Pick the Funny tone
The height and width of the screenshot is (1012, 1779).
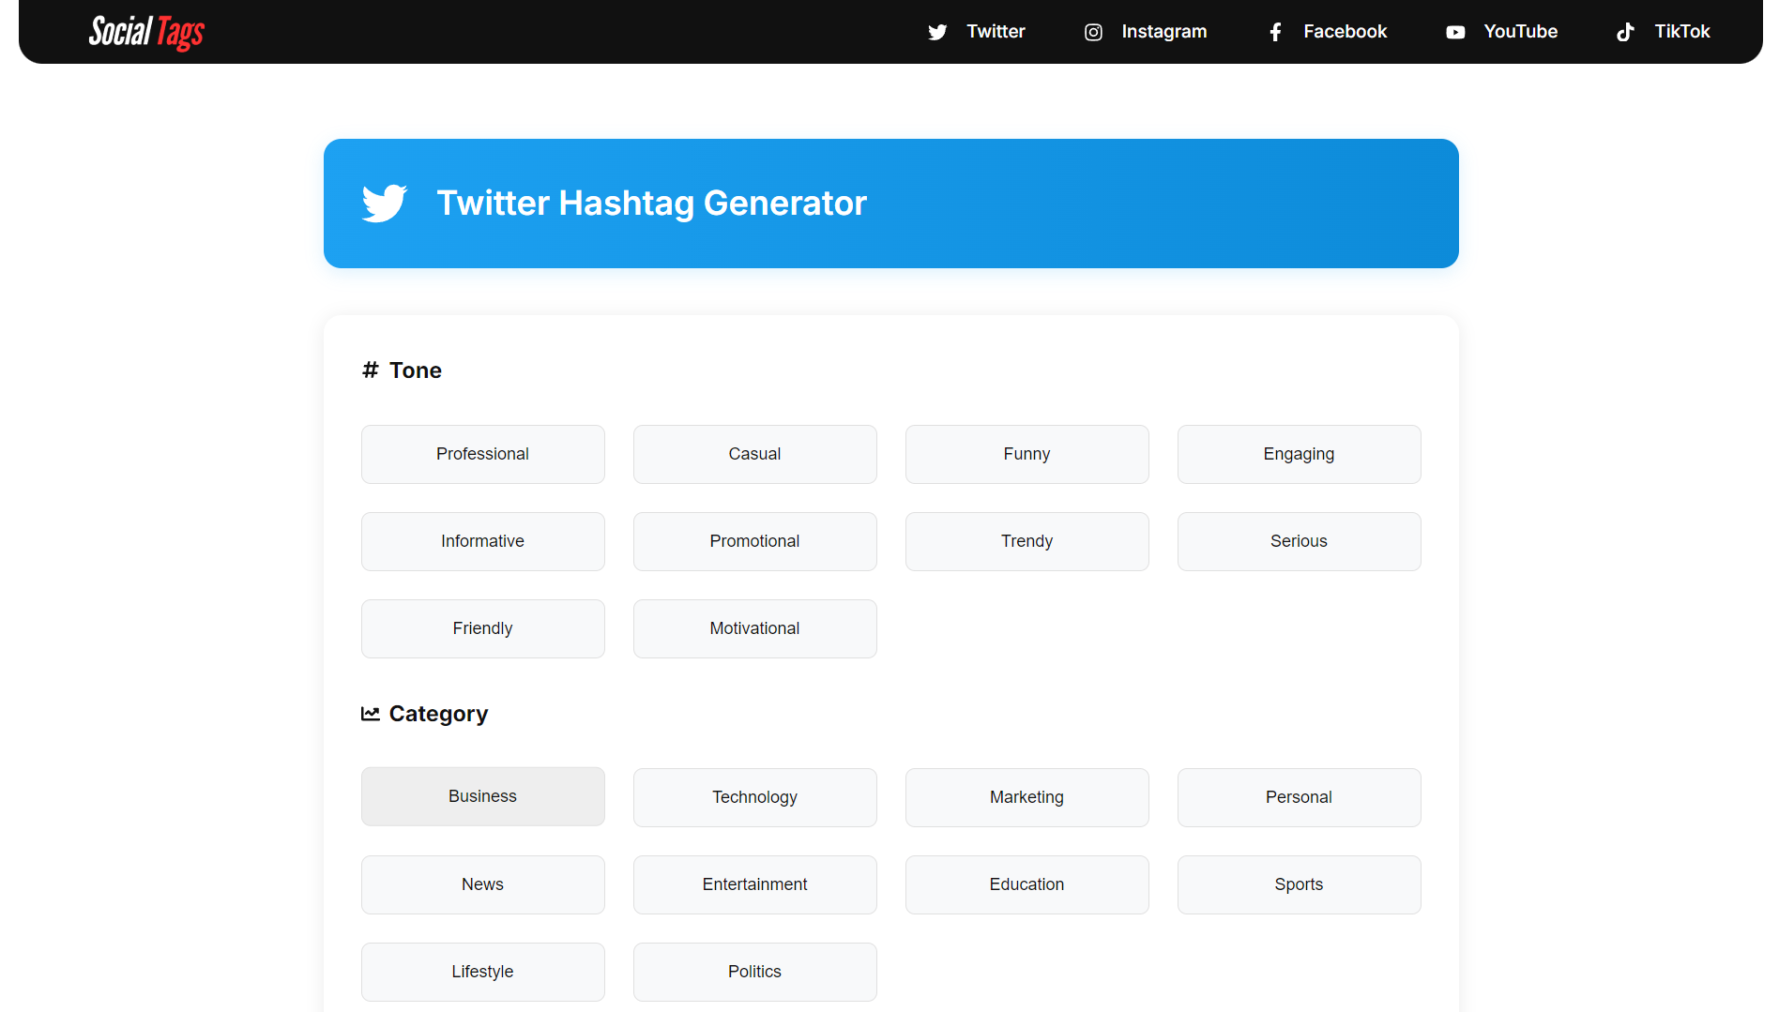(x=1027, y=455)
